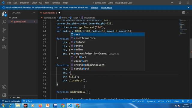Click the Learn More link

tap(106, 7)
